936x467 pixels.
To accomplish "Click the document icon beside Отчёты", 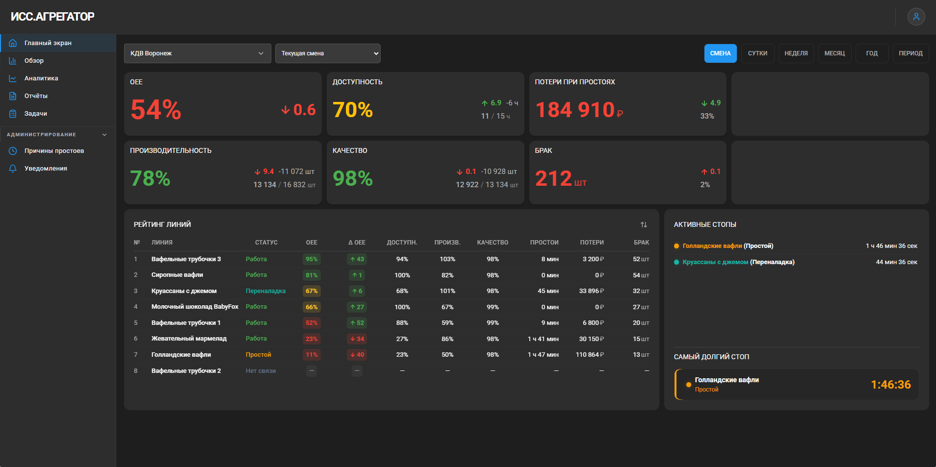I will (x=13, y=96).
